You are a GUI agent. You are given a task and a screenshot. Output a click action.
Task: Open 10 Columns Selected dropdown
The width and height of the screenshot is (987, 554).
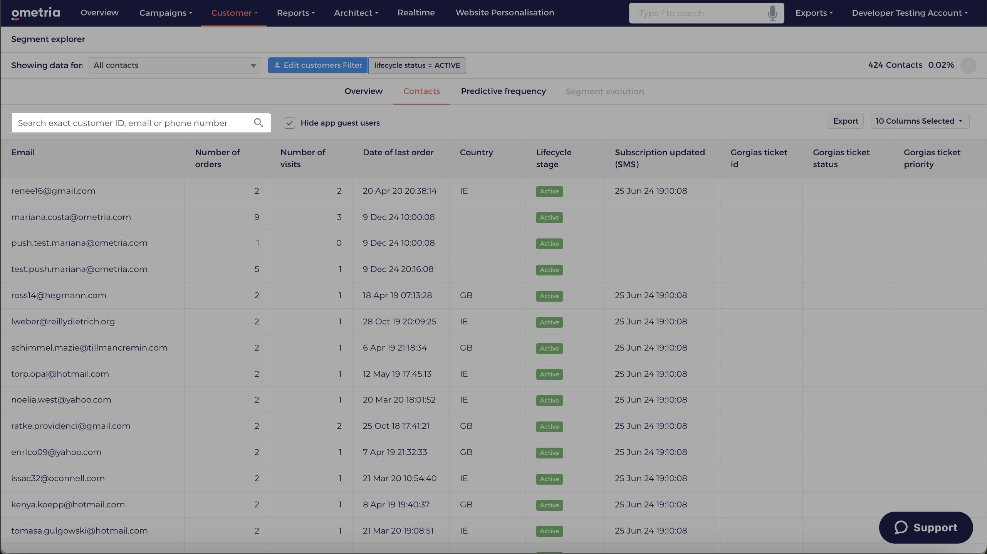pyautogui.click(x=920, y=121)
